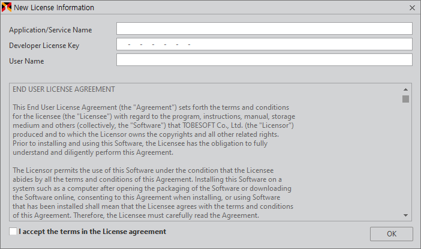
Task: Click the END USER LICENSE AGREEMENT heading
Action: coord(64,89)
